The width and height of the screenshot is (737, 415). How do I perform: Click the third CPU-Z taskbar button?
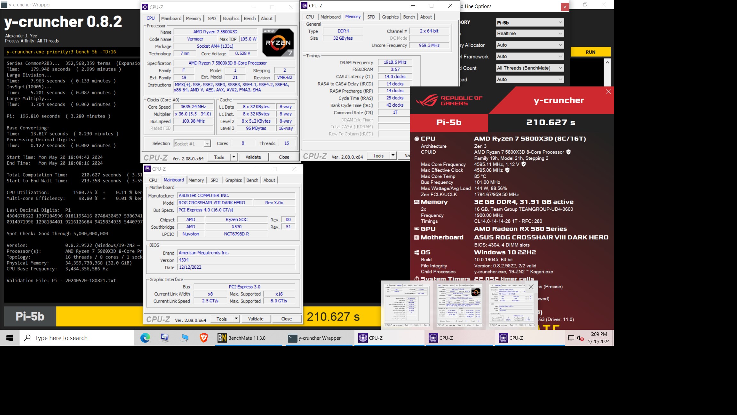pyautogui.click(x=529, y=338)
